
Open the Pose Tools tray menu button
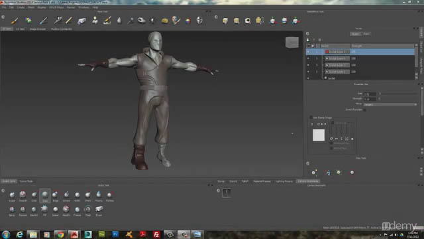[307, 164]
